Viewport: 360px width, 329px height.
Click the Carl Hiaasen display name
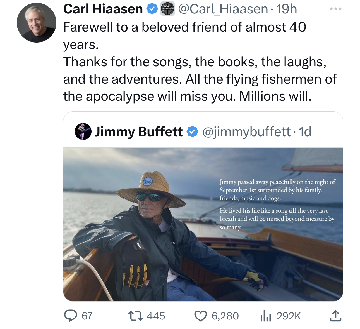103,9
